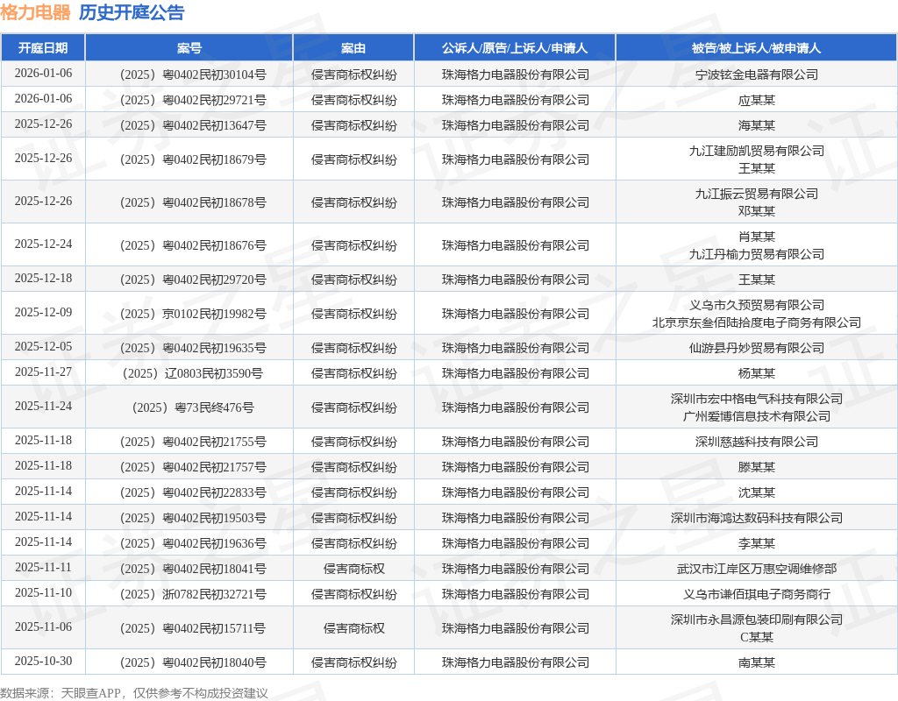Select defendant 武汉市江岸区万惠空调维修部
The image size is (898, 701).
click(x=757, y=569)
